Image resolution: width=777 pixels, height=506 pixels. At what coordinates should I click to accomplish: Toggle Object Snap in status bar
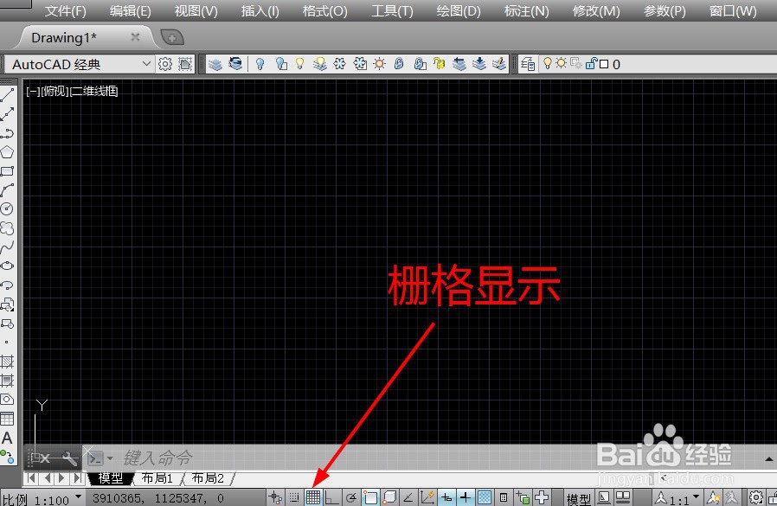[370, 497]
